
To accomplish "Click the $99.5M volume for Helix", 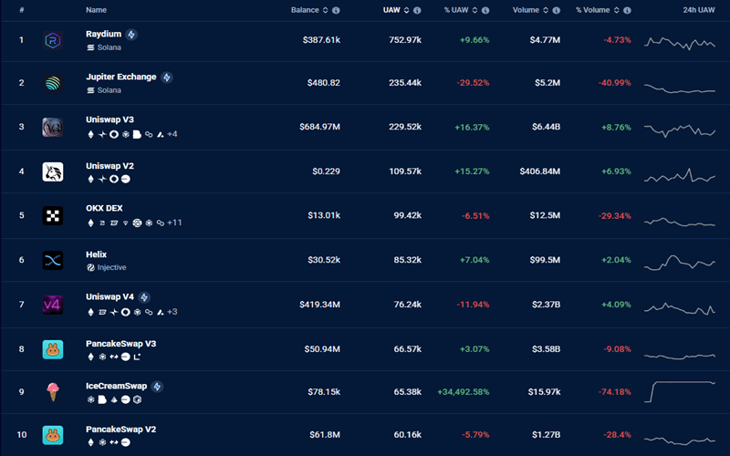I will pos(545,260).
